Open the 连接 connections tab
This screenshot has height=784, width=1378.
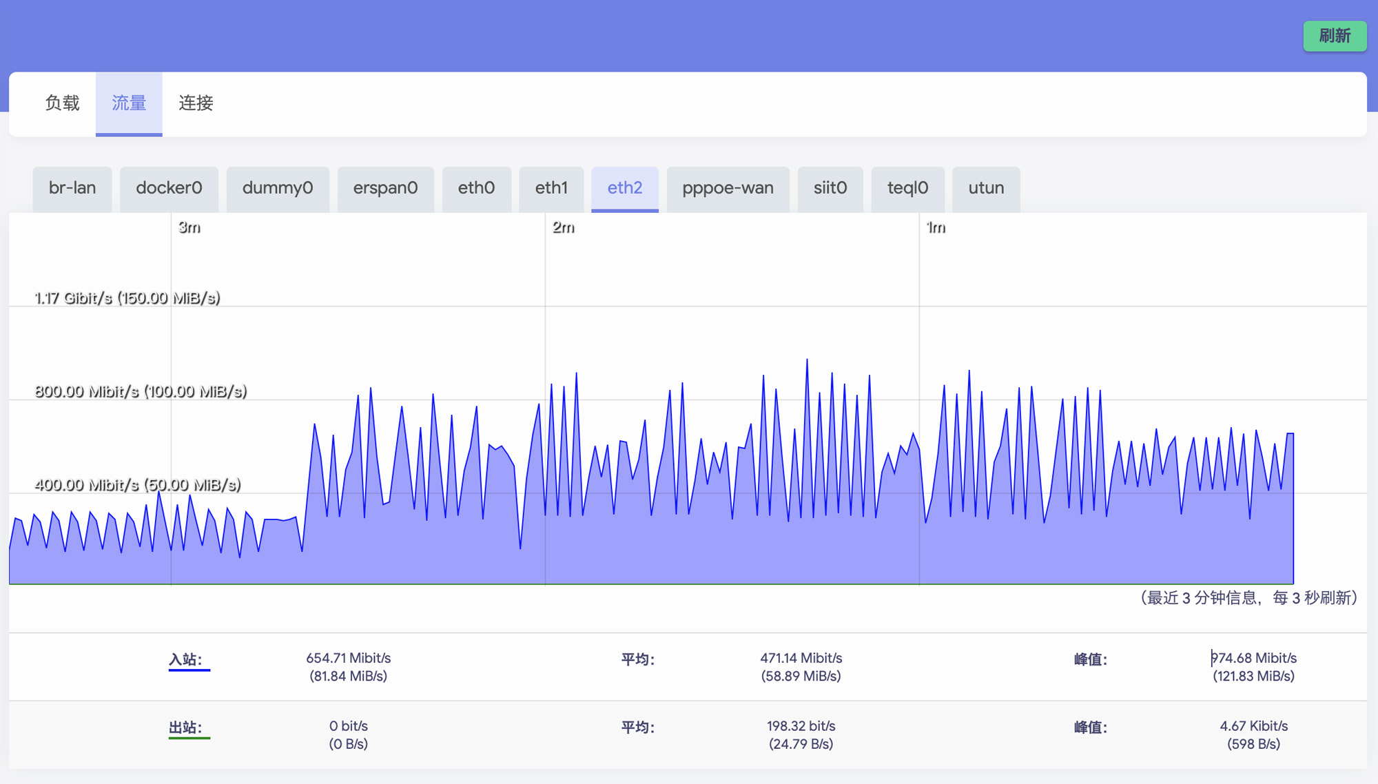[x=196, y=103]
